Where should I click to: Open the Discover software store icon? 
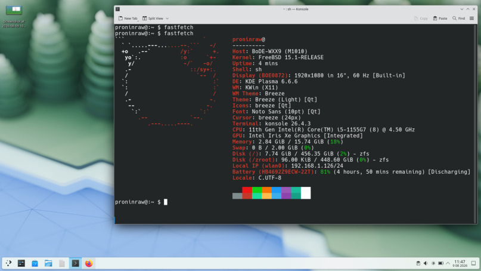35,263
